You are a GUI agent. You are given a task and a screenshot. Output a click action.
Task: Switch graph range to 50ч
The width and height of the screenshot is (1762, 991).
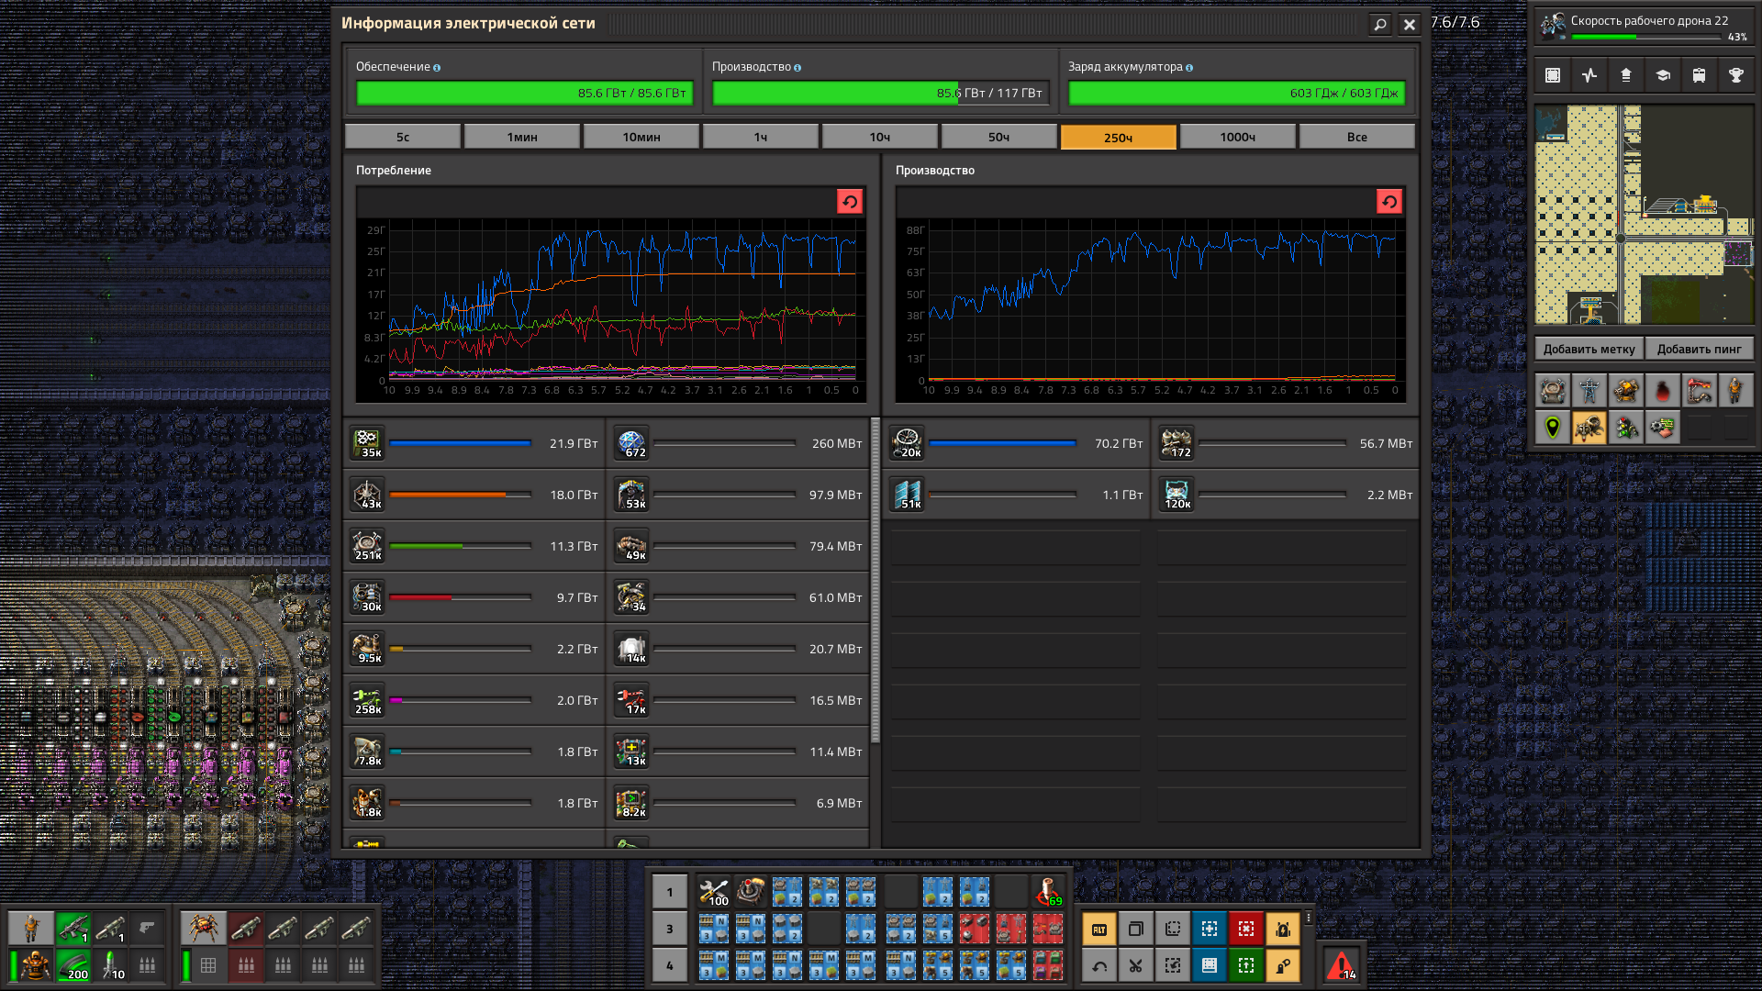point(999,137)
